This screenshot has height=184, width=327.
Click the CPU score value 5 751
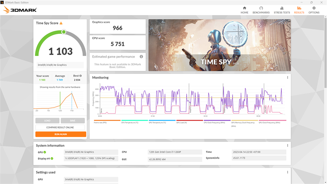[x=118, y=44]
